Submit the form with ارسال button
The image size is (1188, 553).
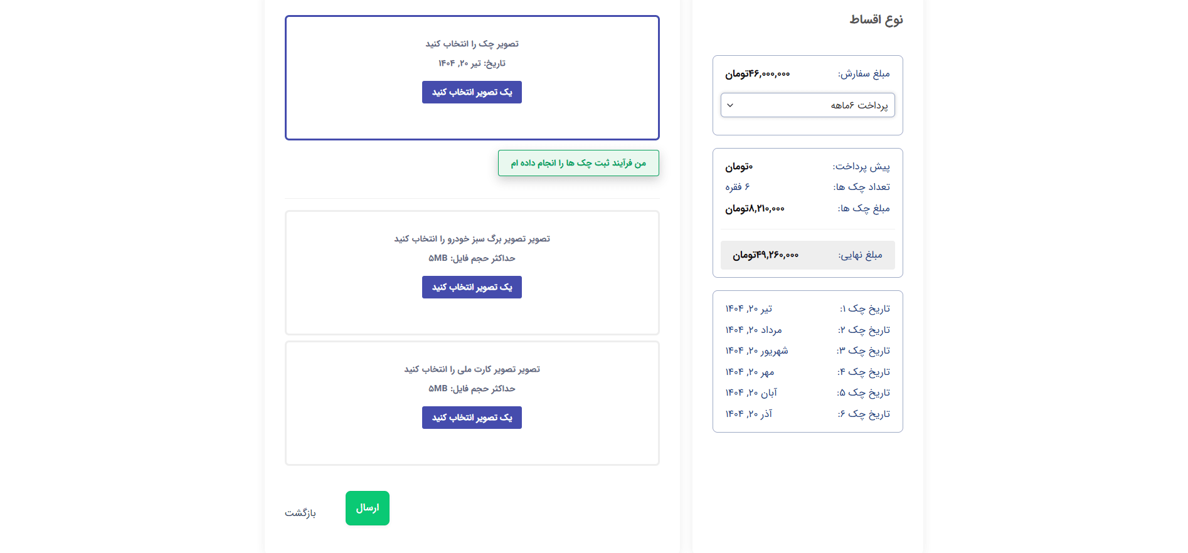click(x=368, y=508)
